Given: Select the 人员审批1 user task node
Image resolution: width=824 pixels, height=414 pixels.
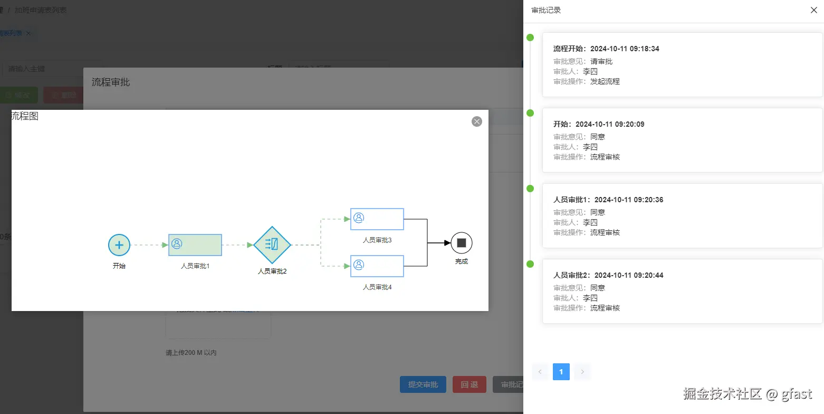Looking at the screenshot, I should [x=195, y=245].
